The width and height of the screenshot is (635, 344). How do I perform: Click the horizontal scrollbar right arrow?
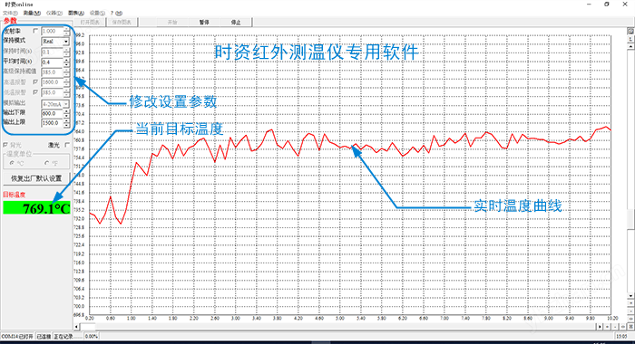[x=601, y=326]
